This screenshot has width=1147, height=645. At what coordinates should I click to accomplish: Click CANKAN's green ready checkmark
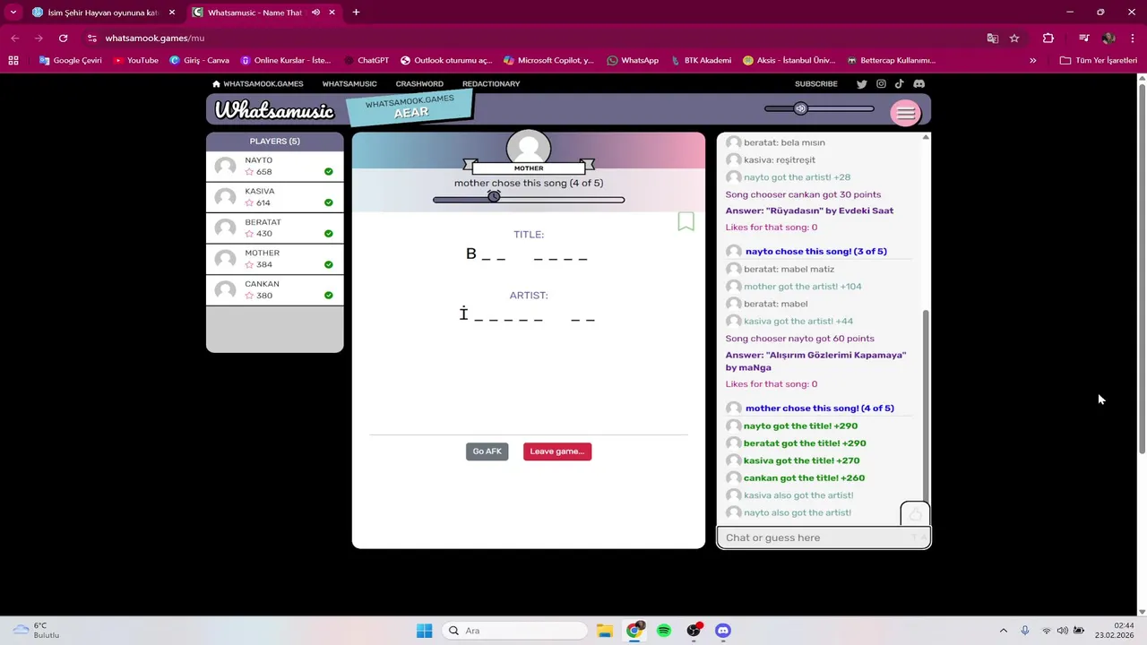[329, 296]
